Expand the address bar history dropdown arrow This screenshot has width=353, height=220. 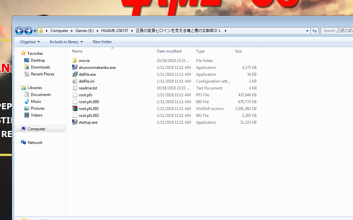[307, 31]
